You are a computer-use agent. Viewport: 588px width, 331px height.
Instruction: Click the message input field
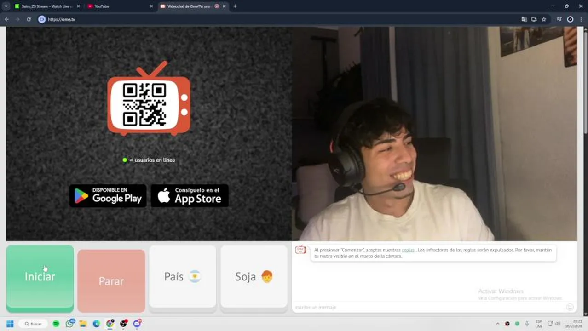click(x=428, y=307)
